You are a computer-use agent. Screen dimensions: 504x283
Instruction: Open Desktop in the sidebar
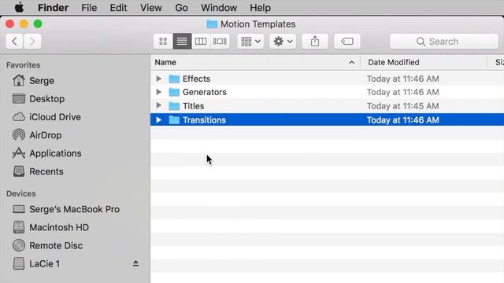39,99
